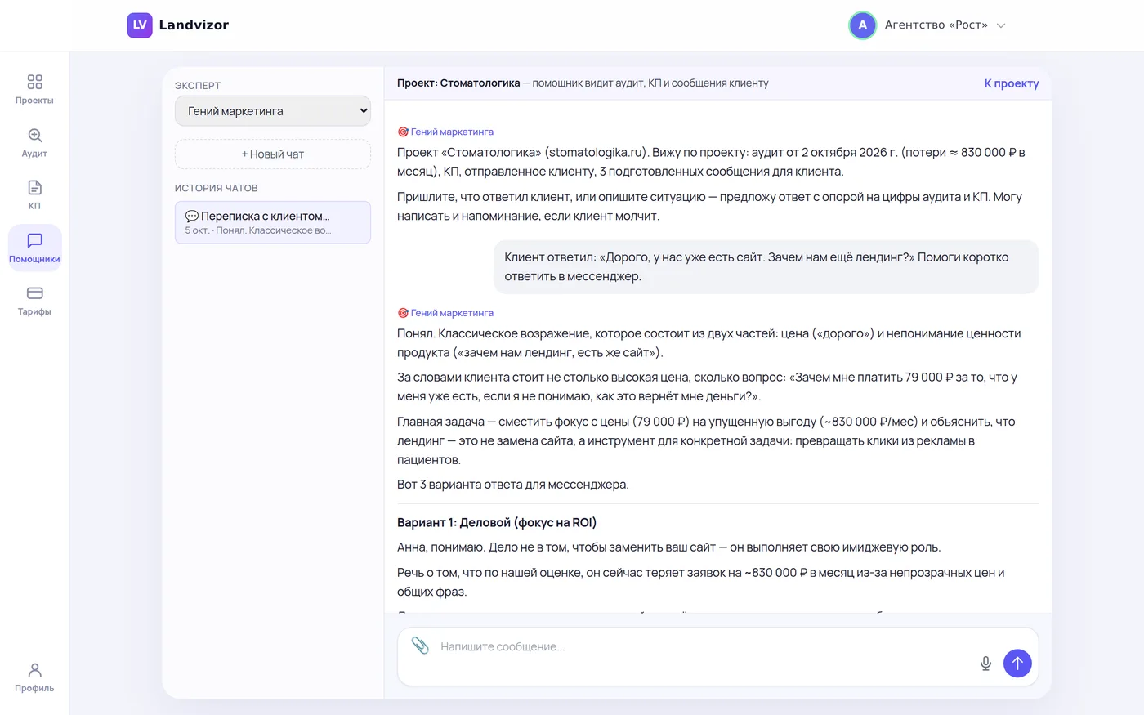This screenshot has width=1144, height=715.
Task: Click the account avatar with letter A
Action: click(x=862, y=25)
